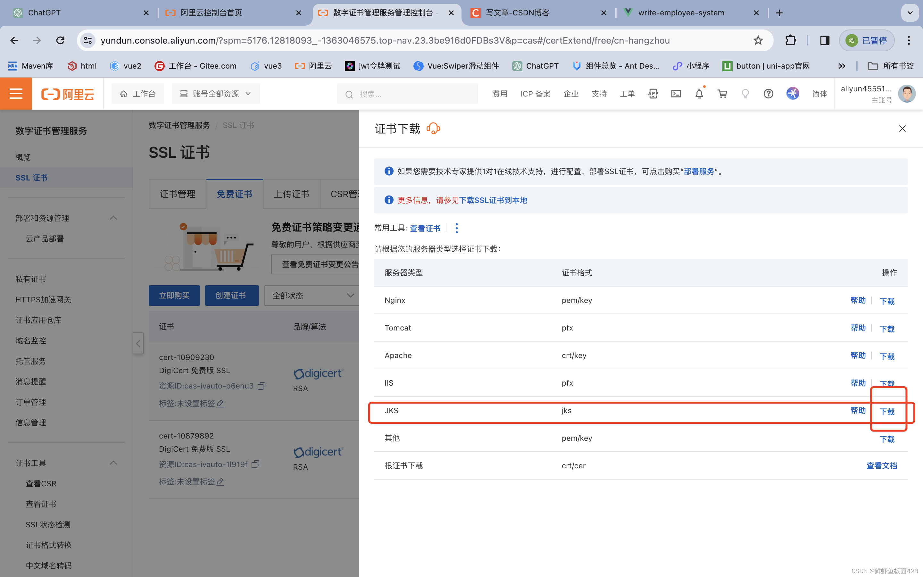Click the buy now button
This screenshot has width=923, height=577.
174,296
